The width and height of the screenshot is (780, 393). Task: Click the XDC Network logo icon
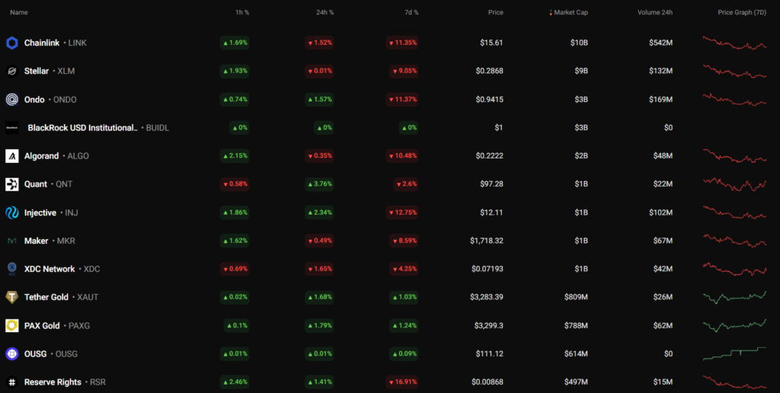12,269
